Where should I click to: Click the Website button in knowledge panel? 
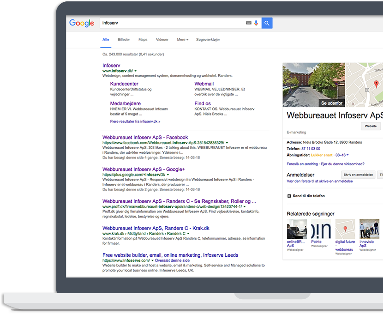(x=371, y=126)
